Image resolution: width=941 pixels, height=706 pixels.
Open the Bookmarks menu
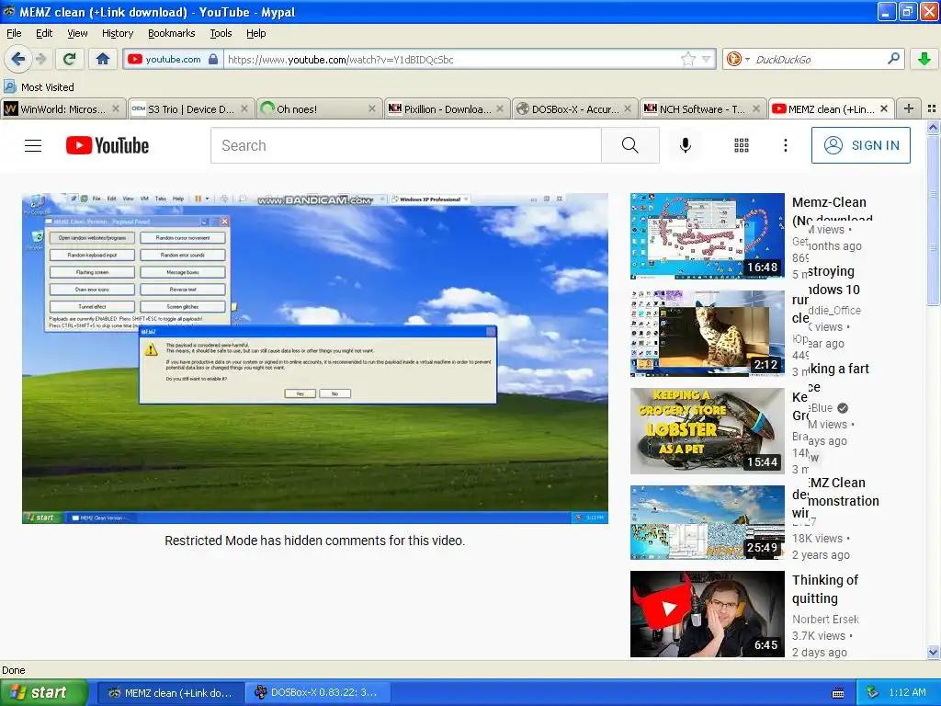tap(172, 33)
